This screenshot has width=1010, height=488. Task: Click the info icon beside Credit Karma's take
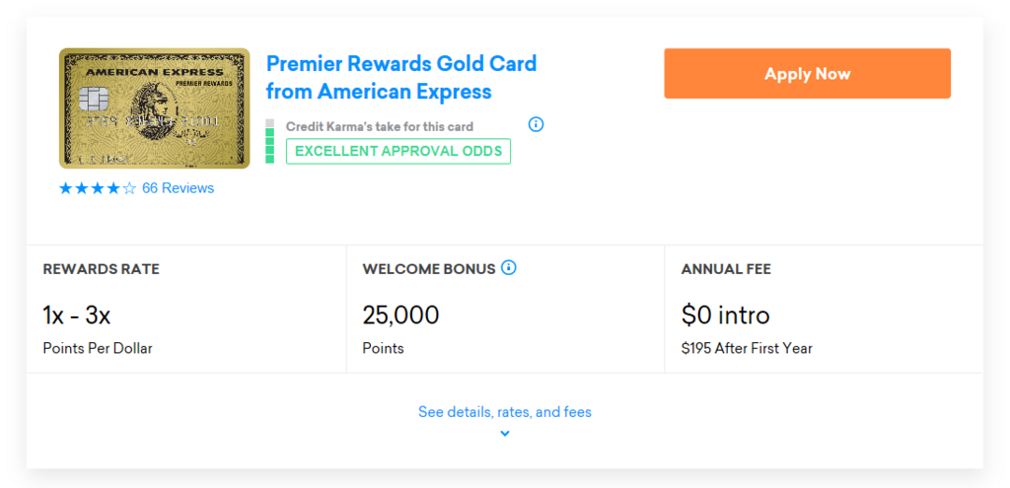point(536,124)
